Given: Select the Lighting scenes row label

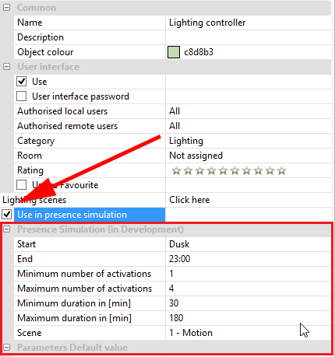Looking at the screenshot, I should click(x=34, y=200).
